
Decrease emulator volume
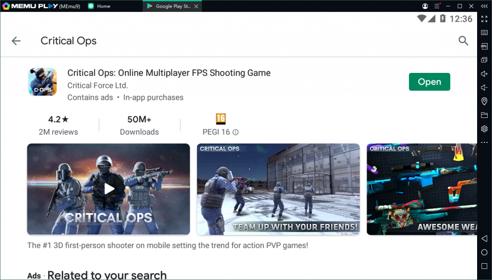pos(484,88)
